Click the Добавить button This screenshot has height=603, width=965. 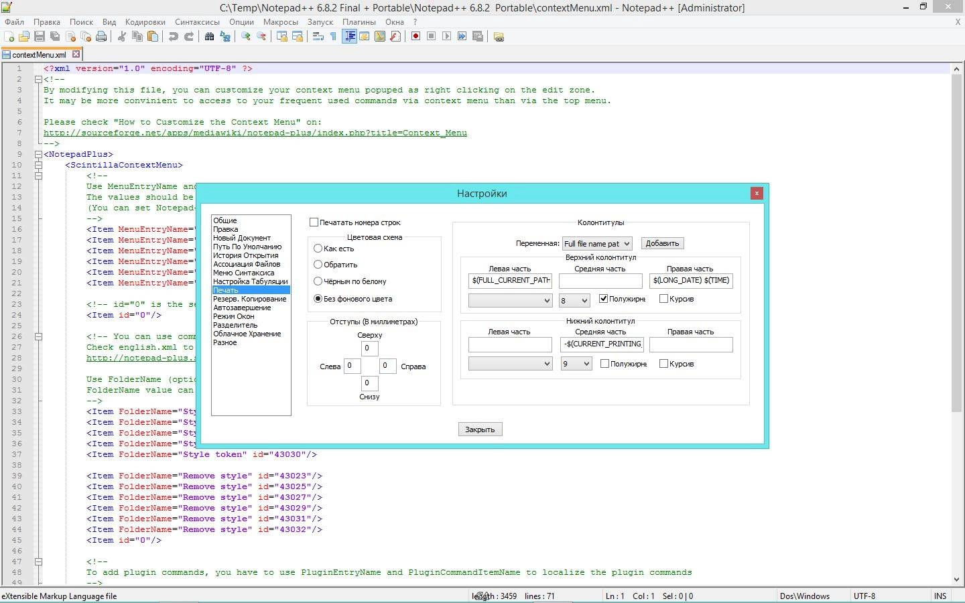(662, 243)
